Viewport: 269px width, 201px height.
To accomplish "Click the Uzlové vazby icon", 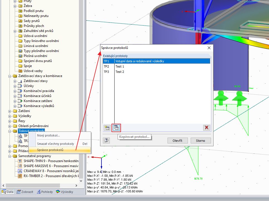I will click(x=20, y=71).
